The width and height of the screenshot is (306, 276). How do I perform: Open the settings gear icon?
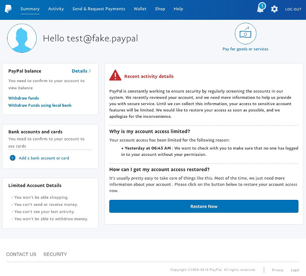274,9
